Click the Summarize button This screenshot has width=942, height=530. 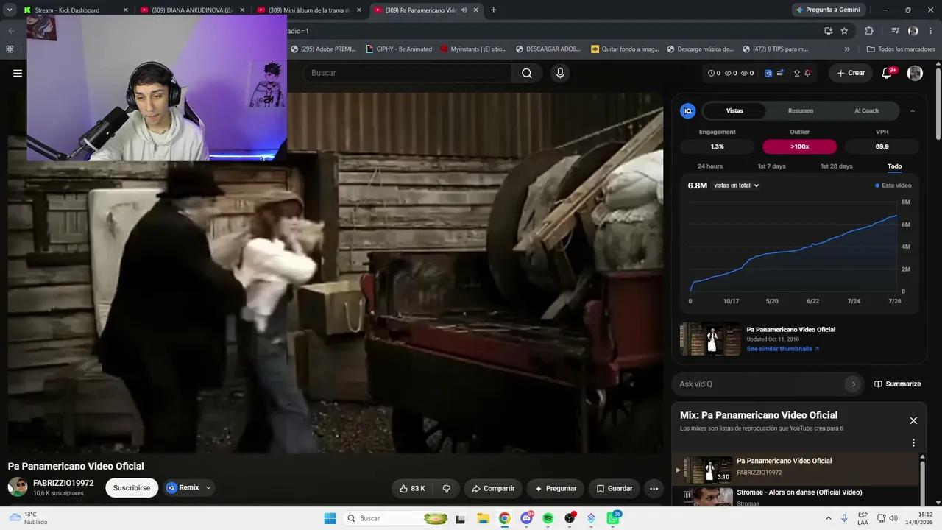pos(897,384)
